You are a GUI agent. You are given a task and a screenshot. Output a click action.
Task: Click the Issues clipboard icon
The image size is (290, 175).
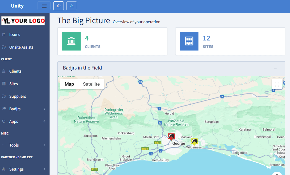4,35
